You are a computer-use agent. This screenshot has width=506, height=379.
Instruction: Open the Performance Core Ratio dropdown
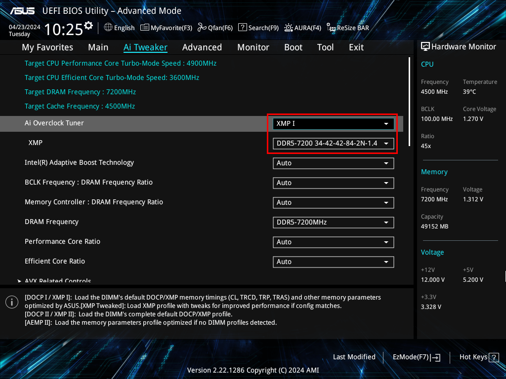(x=333, y=242)
